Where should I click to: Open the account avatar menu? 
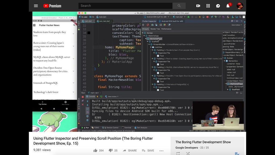click(x=240, y=6)
